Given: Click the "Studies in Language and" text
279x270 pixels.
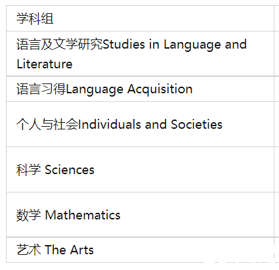Looking at the screenshot, I should click(175, 45).
